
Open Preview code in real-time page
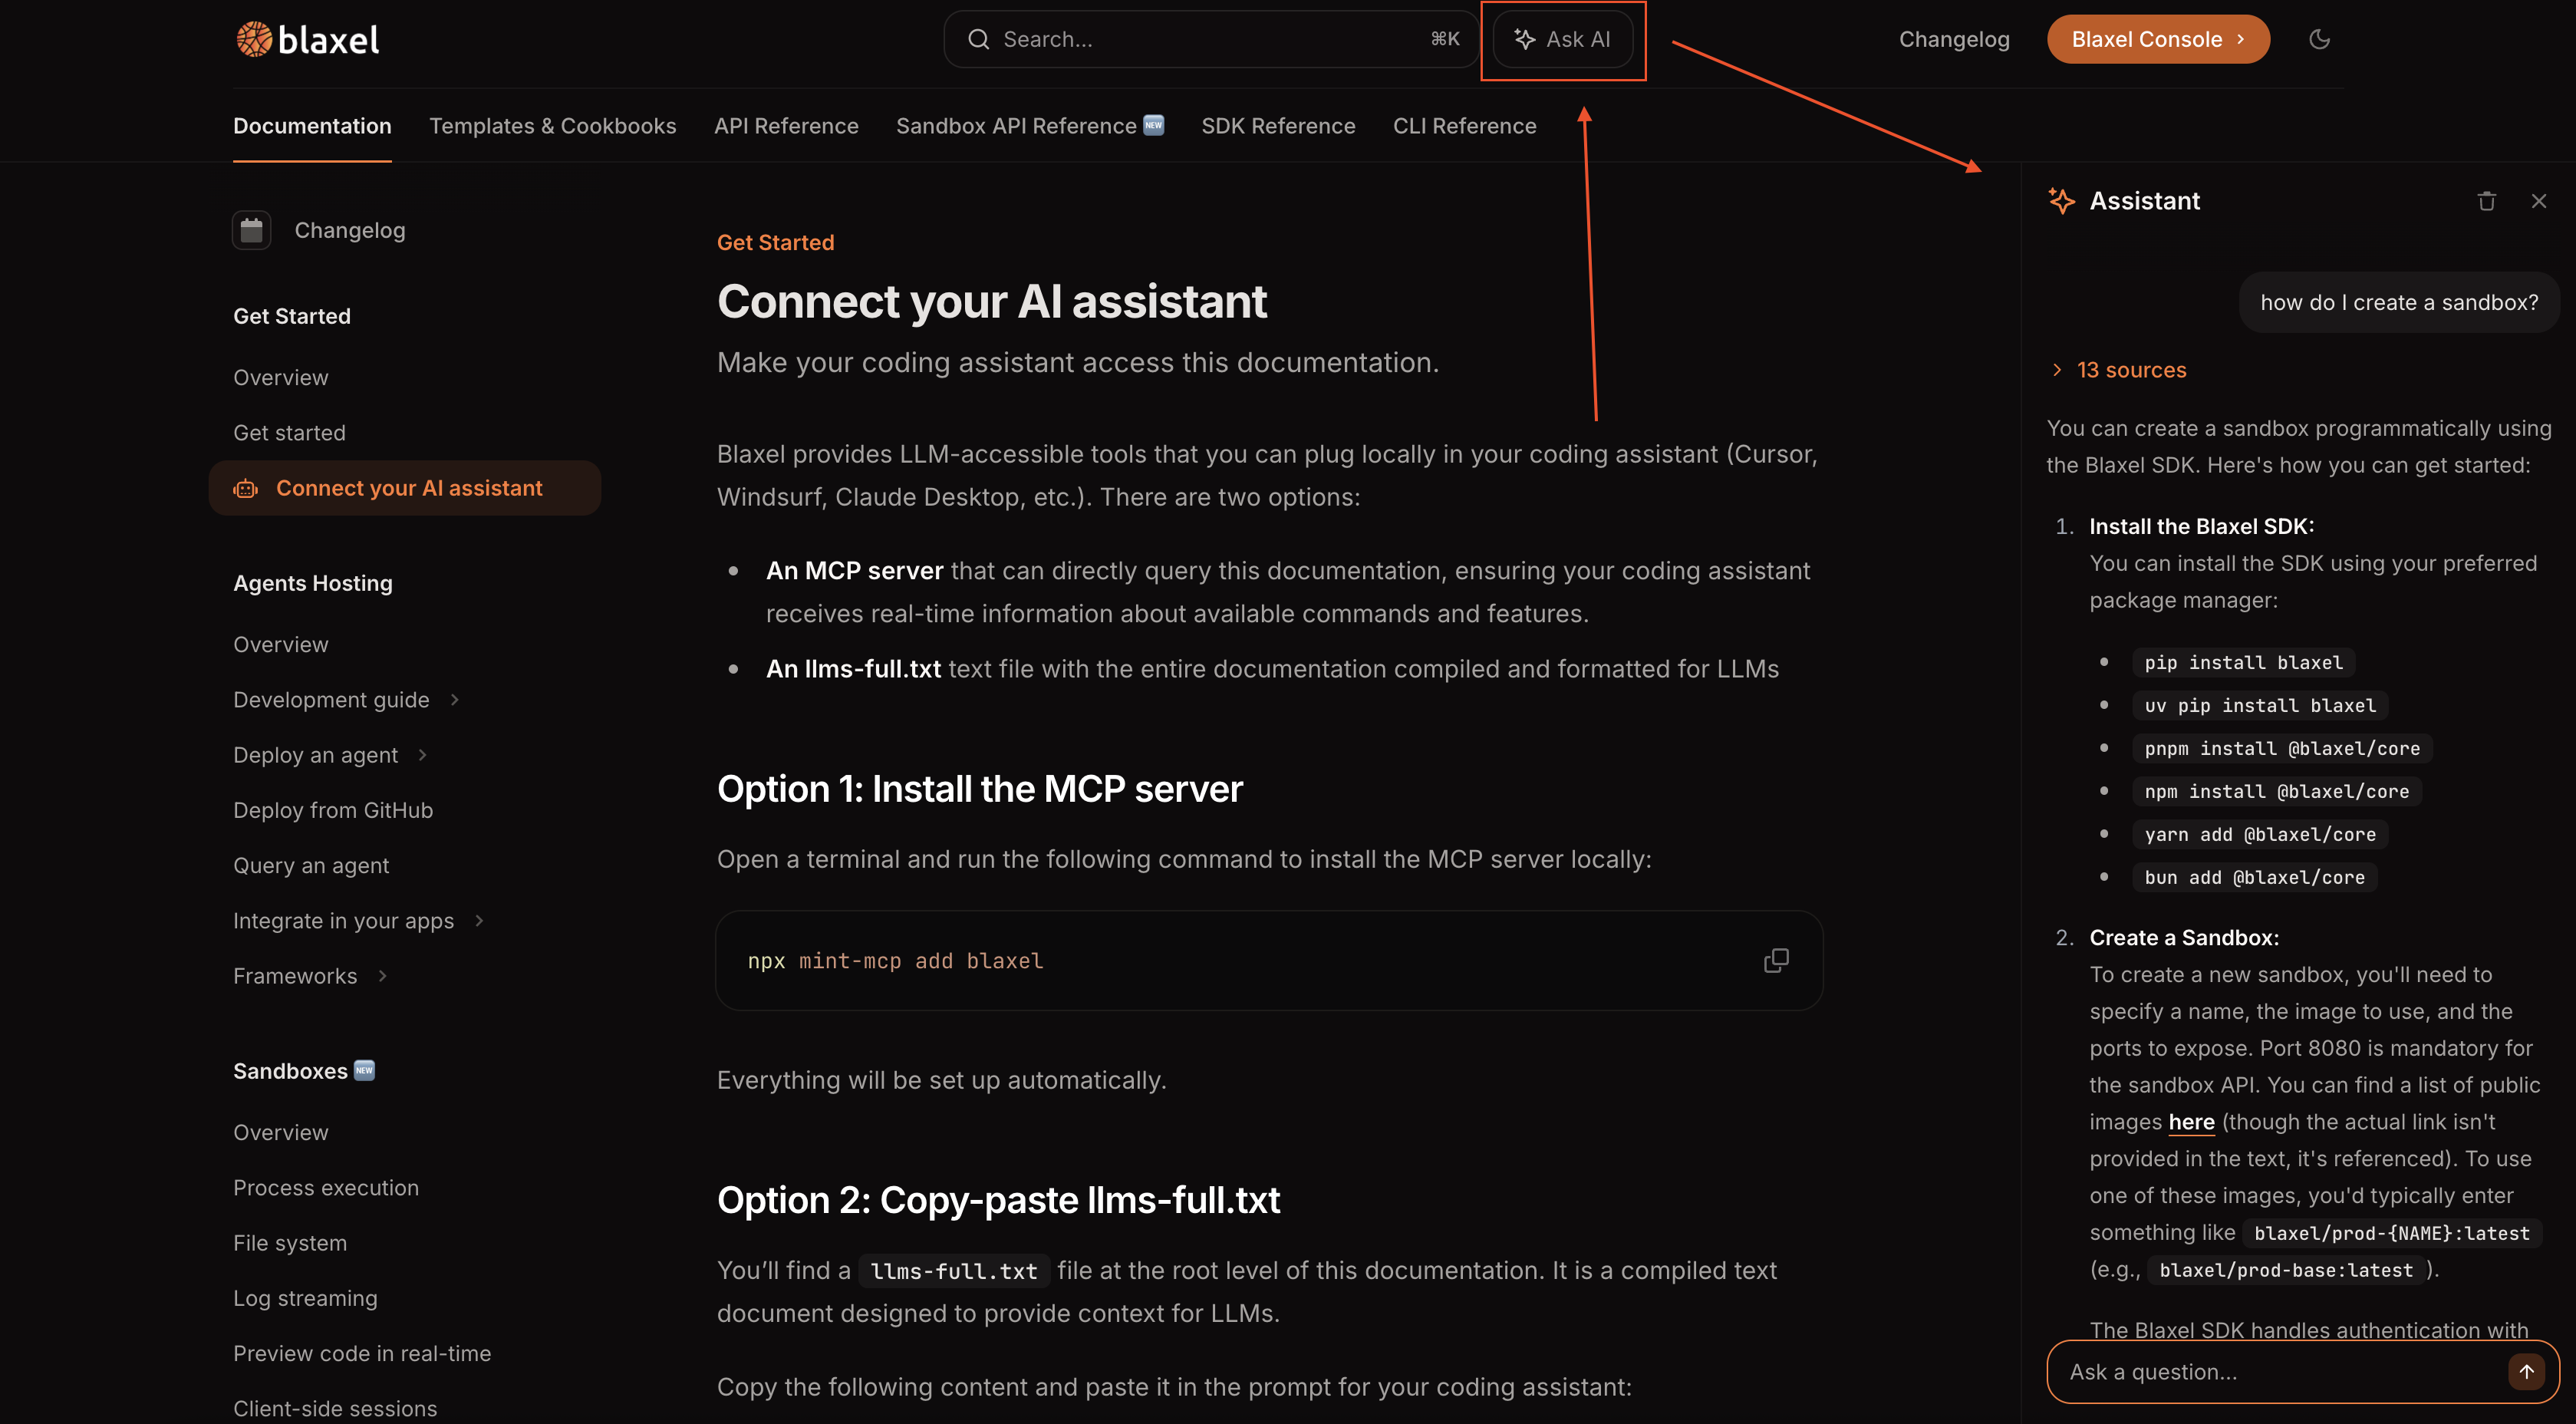[362, 1354]
